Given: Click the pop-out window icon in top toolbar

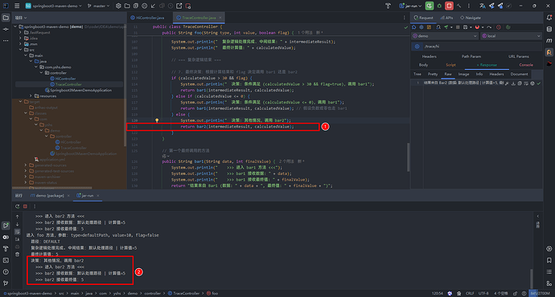Looking at the screenshot, I should click(179, 6).
